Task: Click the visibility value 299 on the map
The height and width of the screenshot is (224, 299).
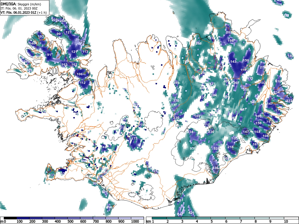Action: pos(176,83)
